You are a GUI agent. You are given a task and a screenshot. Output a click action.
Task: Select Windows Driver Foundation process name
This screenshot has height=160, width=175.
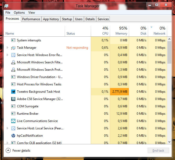(40, 77)
